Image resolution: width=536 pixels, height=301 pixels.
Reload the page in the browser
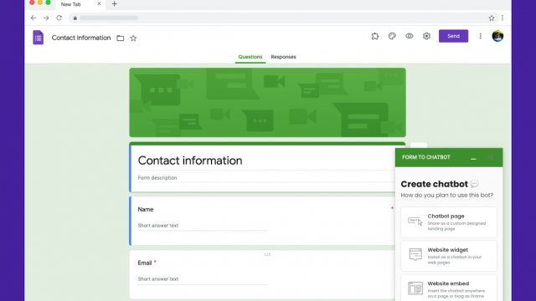pyautogui.click(x=59, y=18)
